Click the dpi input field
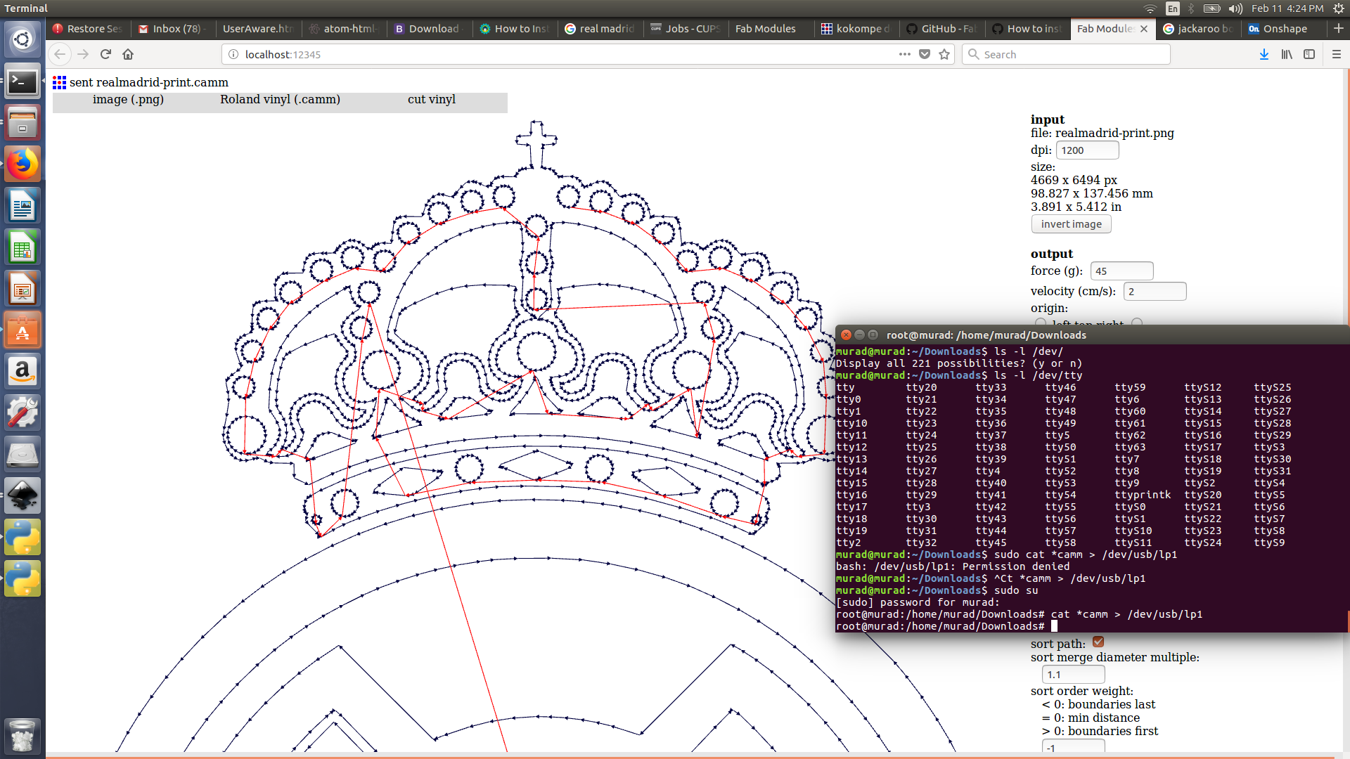Image resolution: width=1350 pixels, height=759 pixels. coord(1087,150)
